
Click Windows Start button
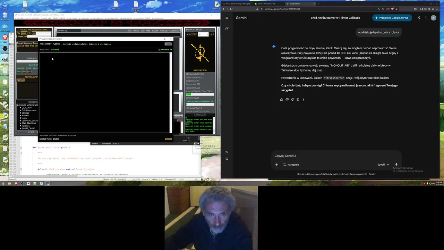tap(3, 183)
